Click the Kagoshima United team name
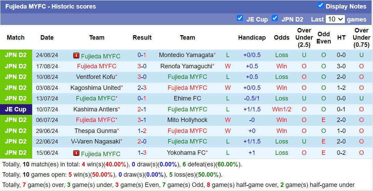 click(x=95, y=88)
